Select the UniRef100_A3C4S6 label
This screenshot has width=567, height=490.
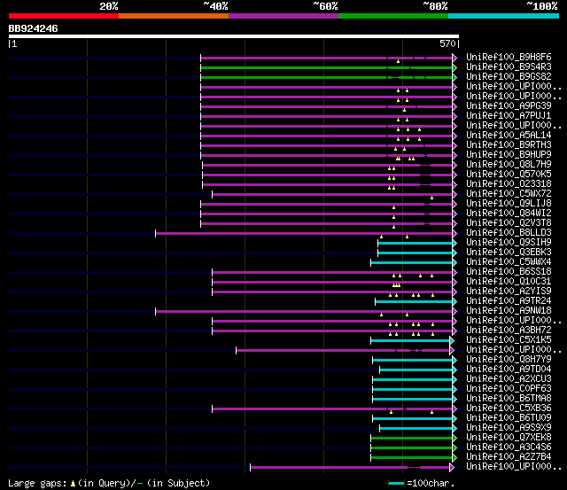pyautogui.click(x=509, y=447)
